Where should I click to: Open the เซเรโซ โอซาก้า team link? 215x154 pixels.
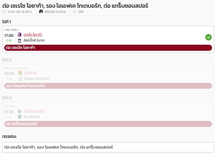point(33,35)
